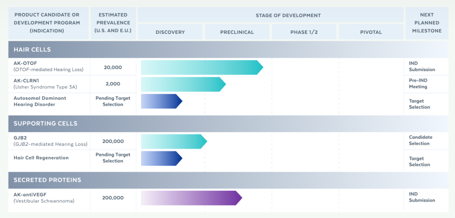Click the Vestibular Schwannoma indication

point(44,201)
